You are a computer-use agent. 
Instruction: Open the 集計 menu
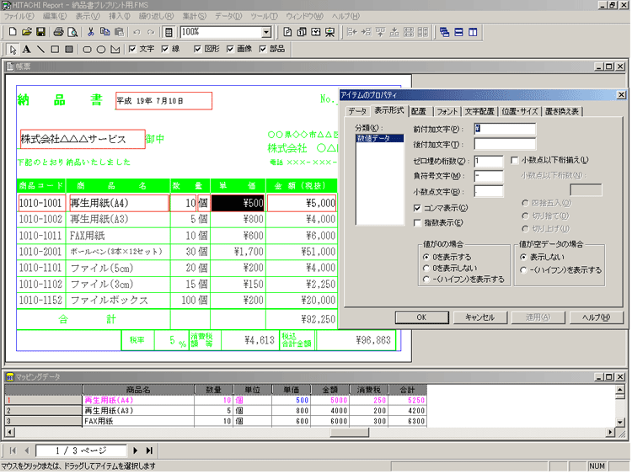195,17
